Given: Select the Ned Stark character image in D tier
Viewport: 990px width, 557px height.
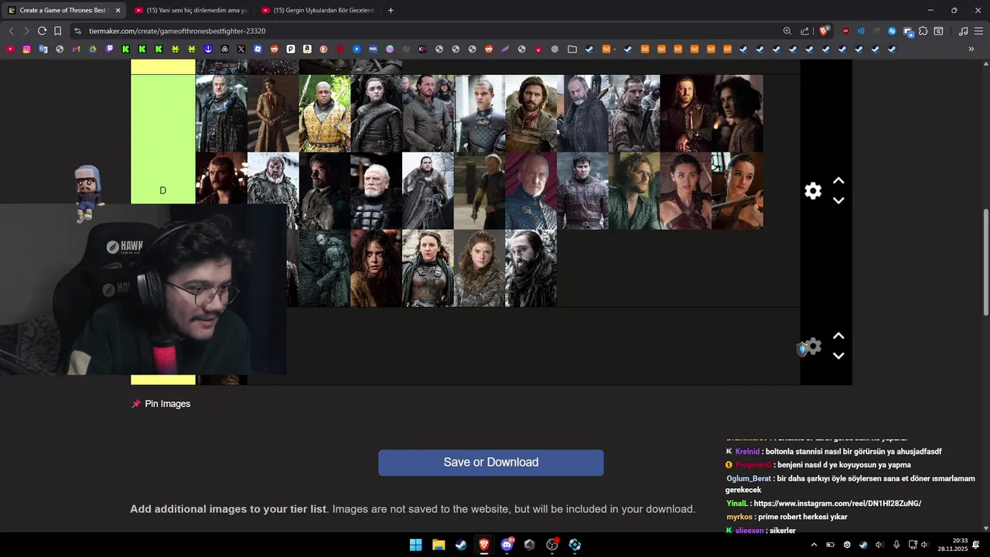Looking at the screenshot, I should click(x=686, y=114).
